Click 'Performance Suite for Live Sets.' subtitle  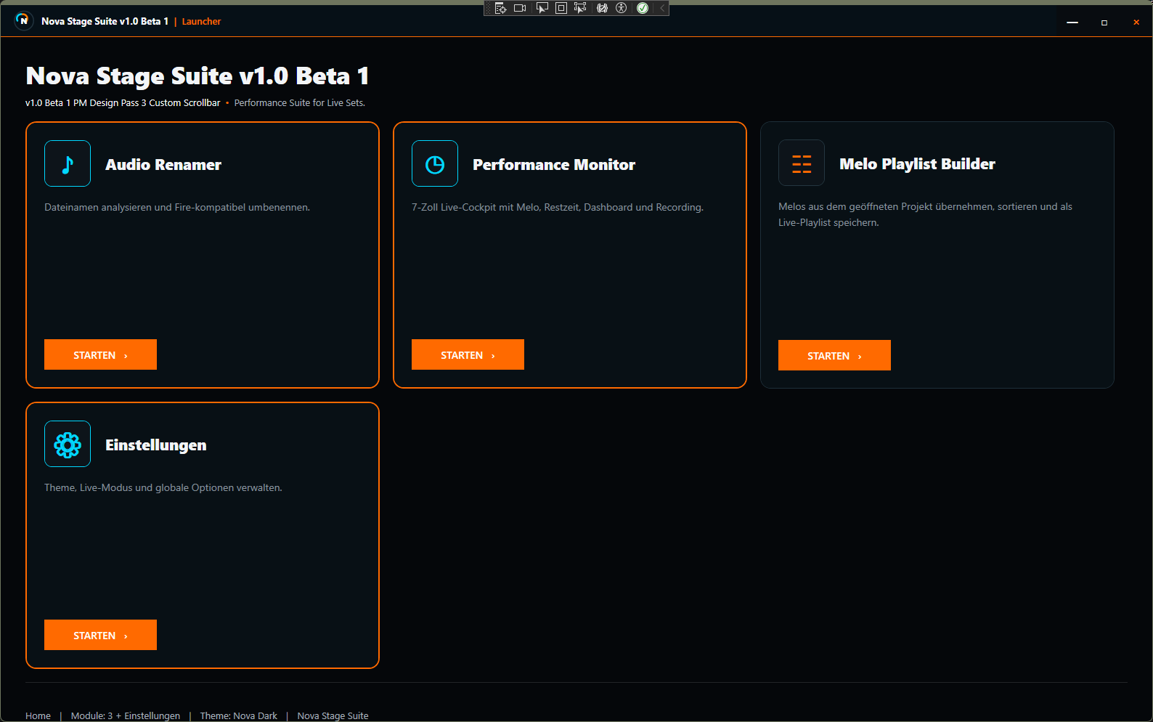(x=299, y=103)
